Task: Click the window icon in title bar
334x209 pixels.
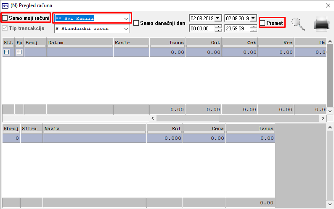Action: [x=5, y=5]
